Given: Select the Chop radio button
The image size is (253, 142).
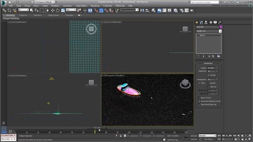Looking at the screenshot, I should (x=199, y=83).
